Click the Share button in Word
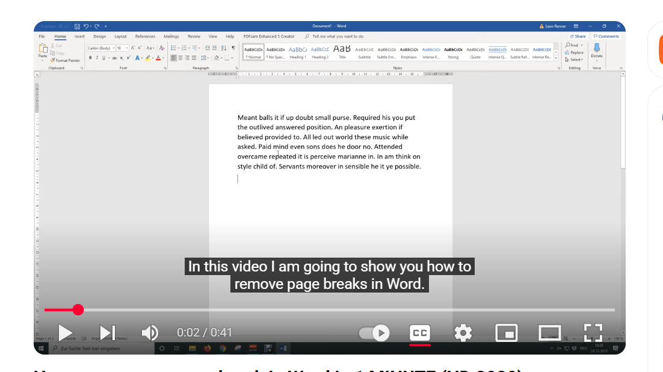 coord(578,36)
